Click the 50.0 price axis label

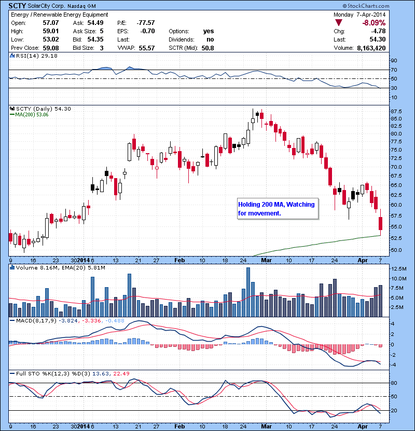click(396, 250)
